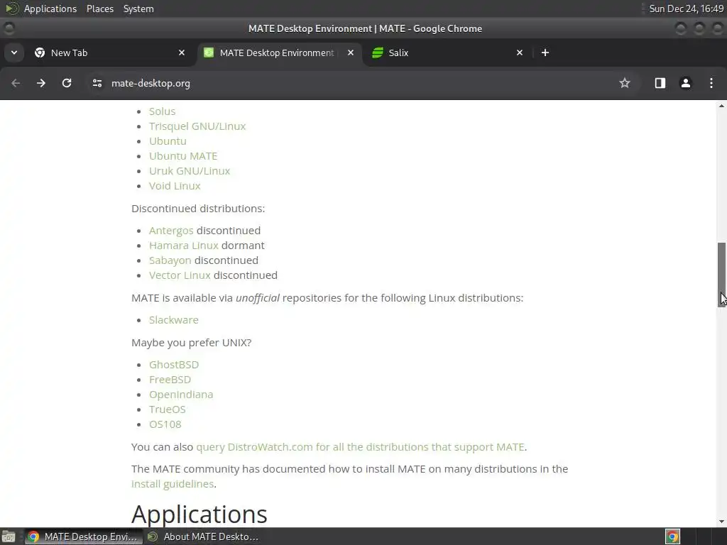Select the MATE Desktop Environment tab
Viewport: 727px width, 545px height.
point(278,53)
